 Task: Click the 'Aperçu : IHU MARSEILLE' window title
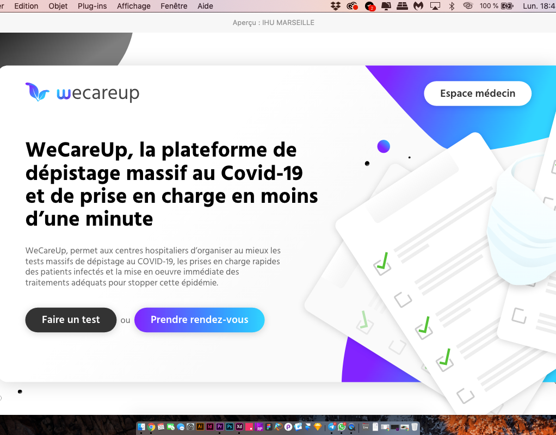click(274, 23)
